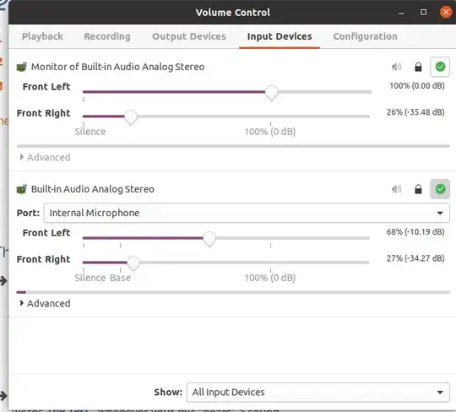The height and width of the screenshot is (412, 456).
Task: Select the Input Devices tab
Action: pos(280,36)
